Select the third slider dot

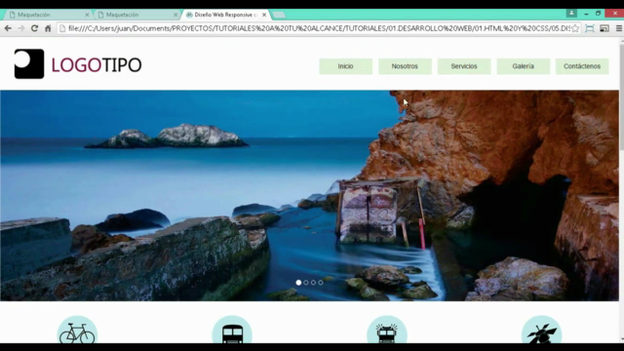(313, 283)
